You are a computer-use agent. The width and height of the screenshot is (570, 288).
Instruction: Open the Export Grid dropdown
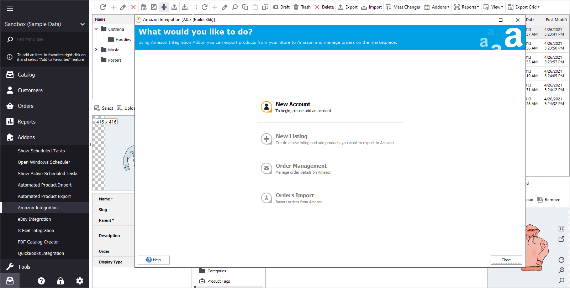[524, 7]
